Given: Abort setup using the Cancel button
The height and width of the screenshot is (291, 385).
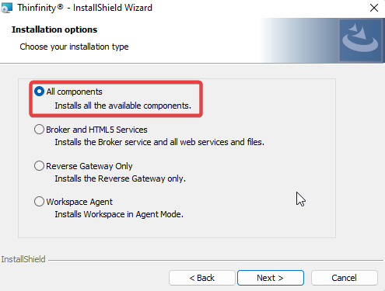Looking at the screenshot, I should tap(345, 278).
